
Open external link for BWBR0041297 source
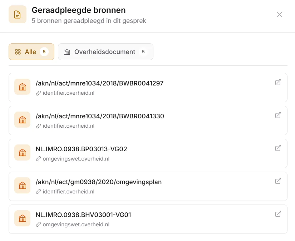278,82
